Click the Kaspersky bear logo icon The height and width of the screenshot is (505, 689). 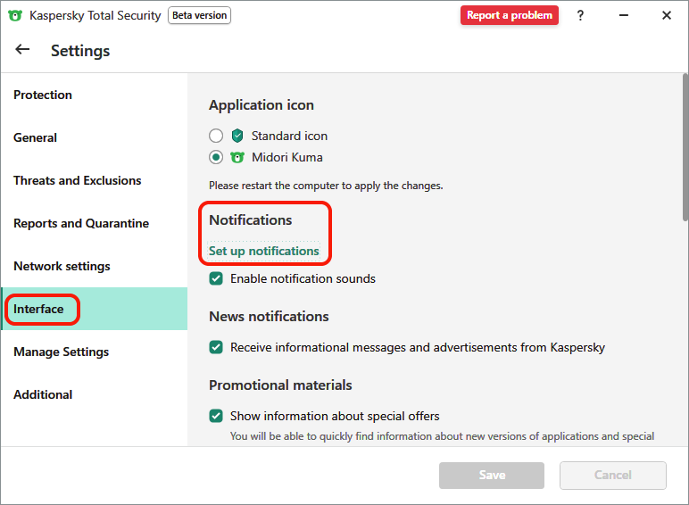tap(15, 15)
